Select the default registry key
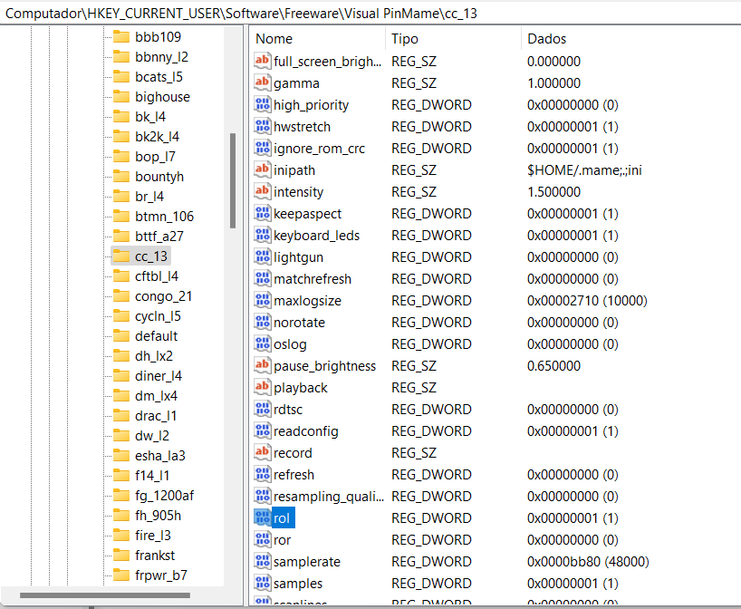741x609 pixels. pos(157,336)
